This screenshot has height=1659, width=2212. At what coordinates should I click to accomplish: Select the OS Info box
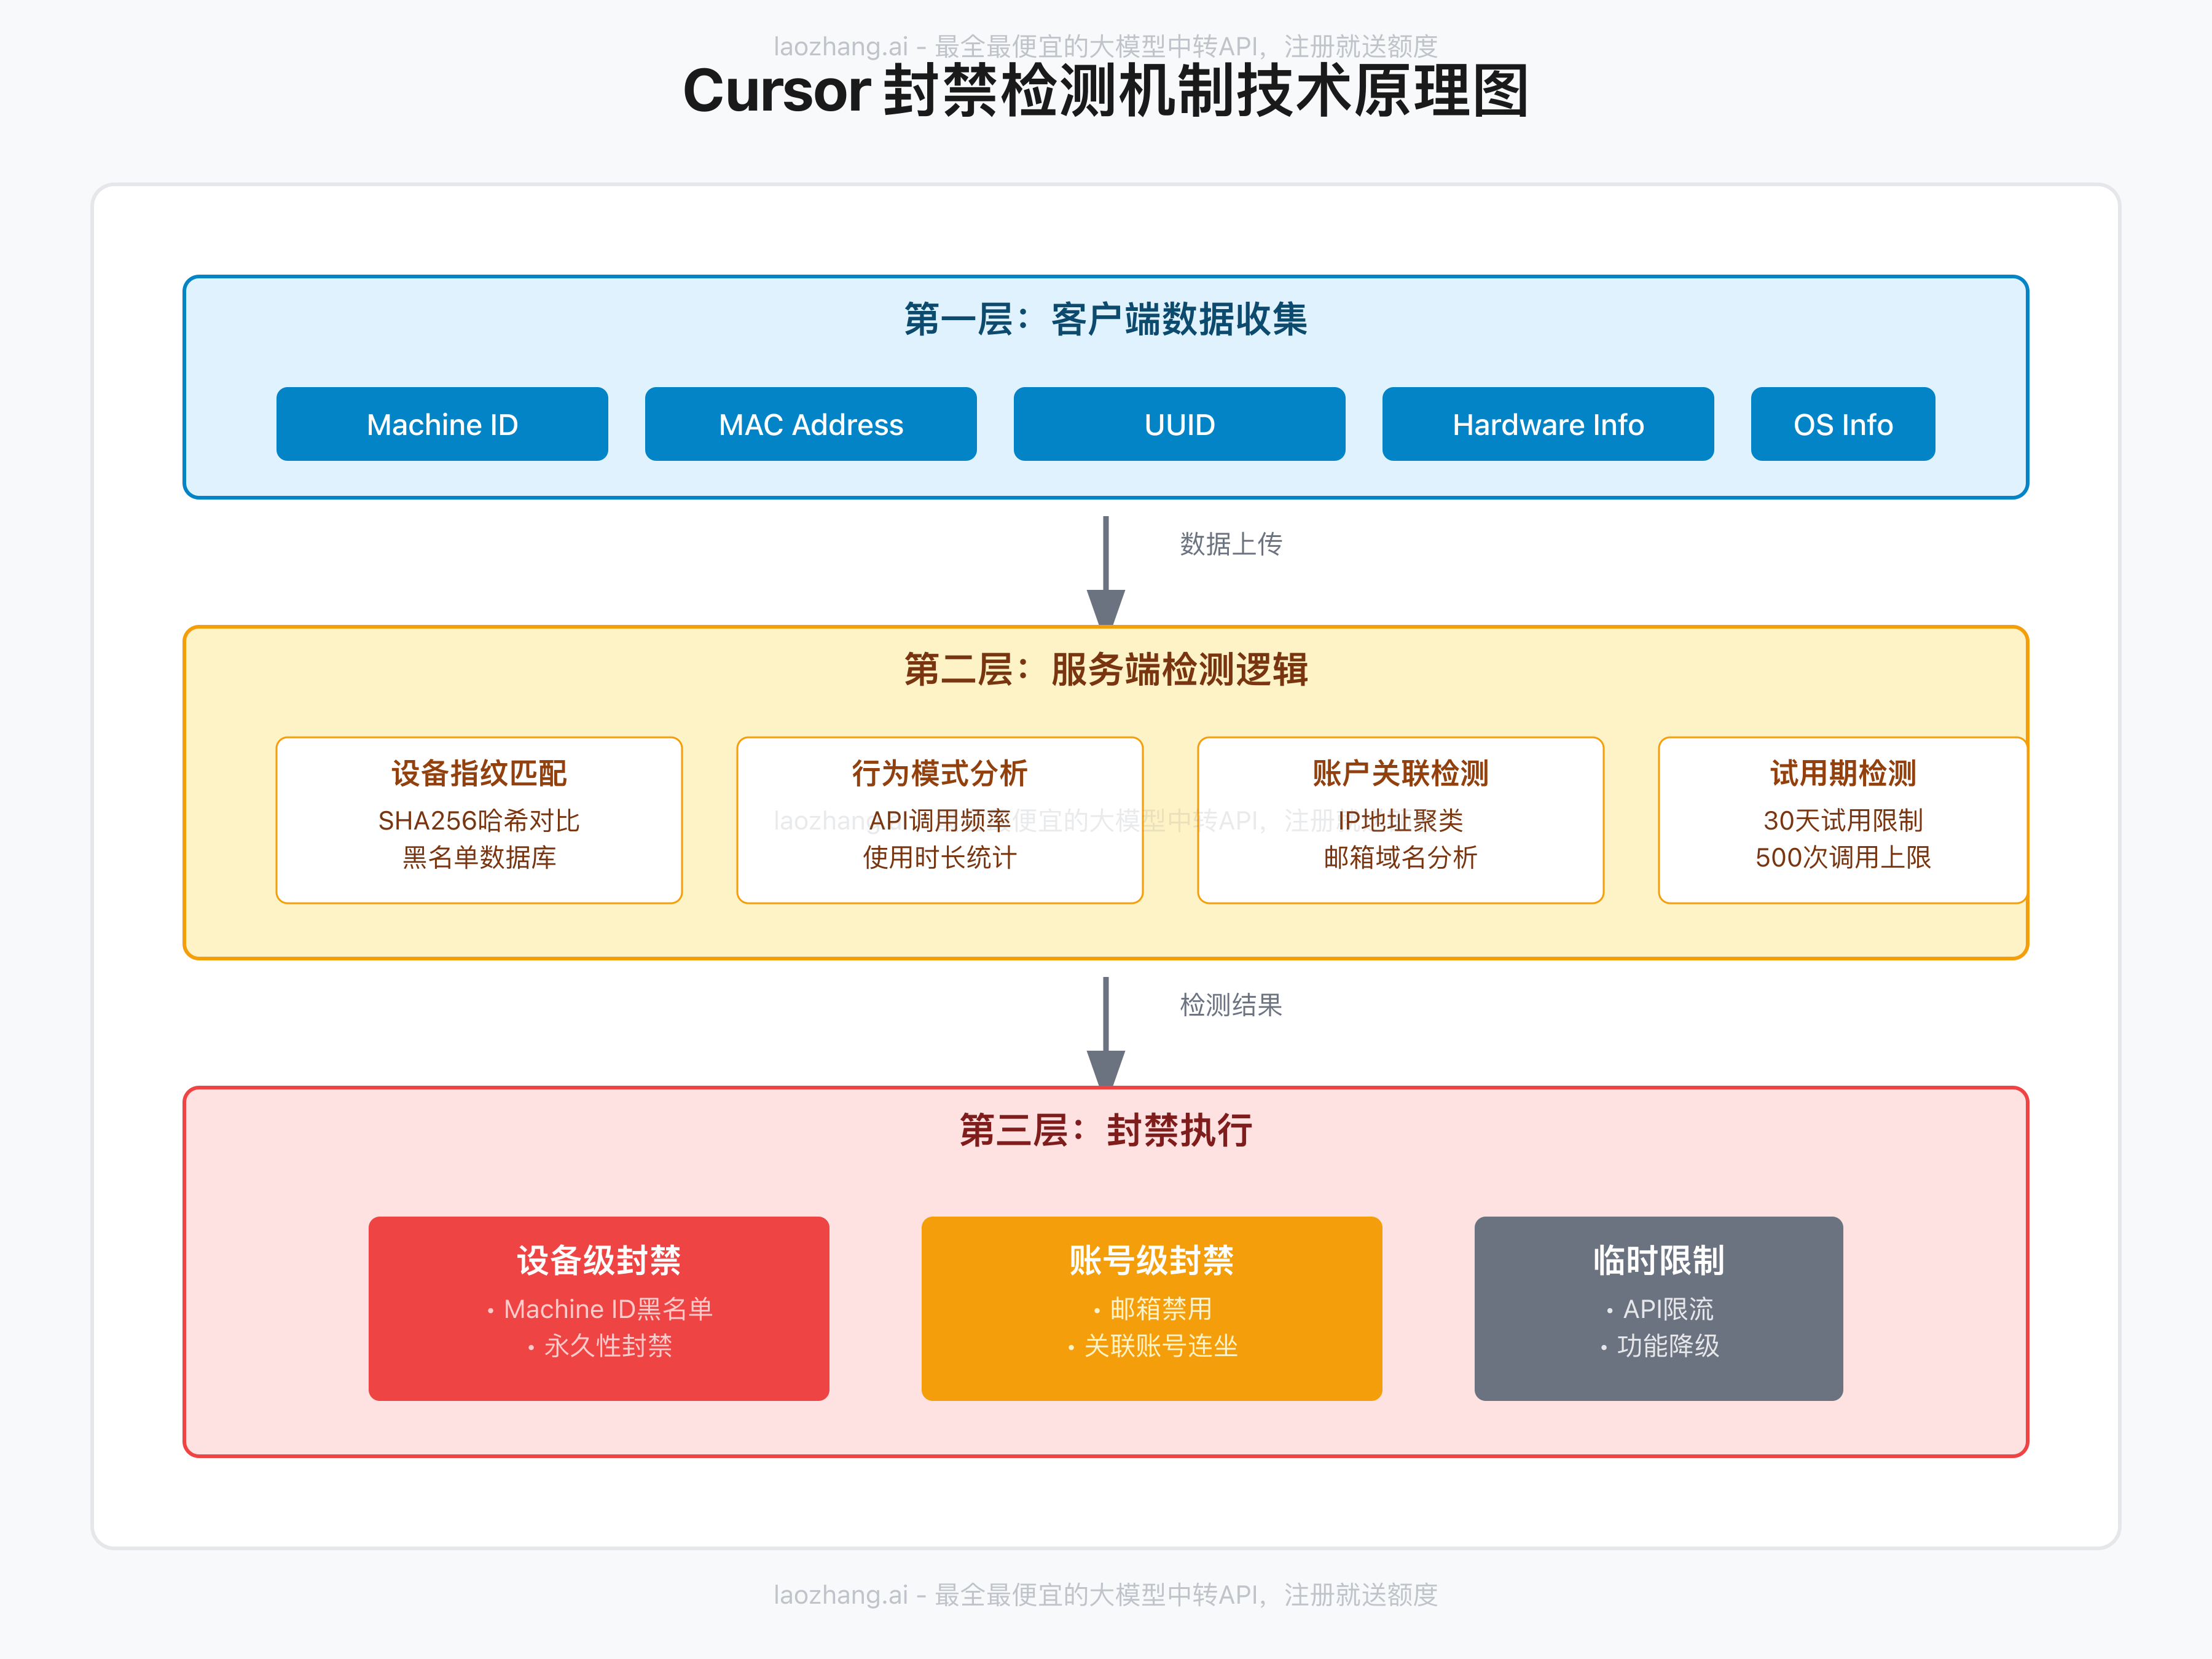pos(1843,424)
